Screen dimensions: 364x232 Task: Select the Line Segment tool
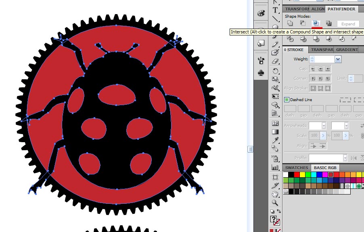(275, 19)
